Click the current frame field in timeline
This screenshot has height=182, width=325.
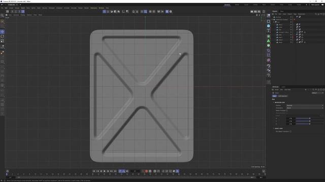(135, 171)
